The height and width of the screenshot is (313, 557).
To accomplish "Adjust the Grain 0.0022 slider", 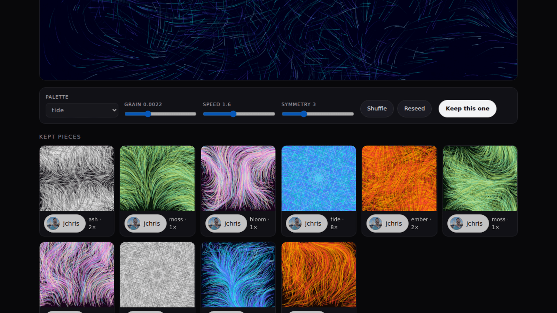I will coord(160,114).
